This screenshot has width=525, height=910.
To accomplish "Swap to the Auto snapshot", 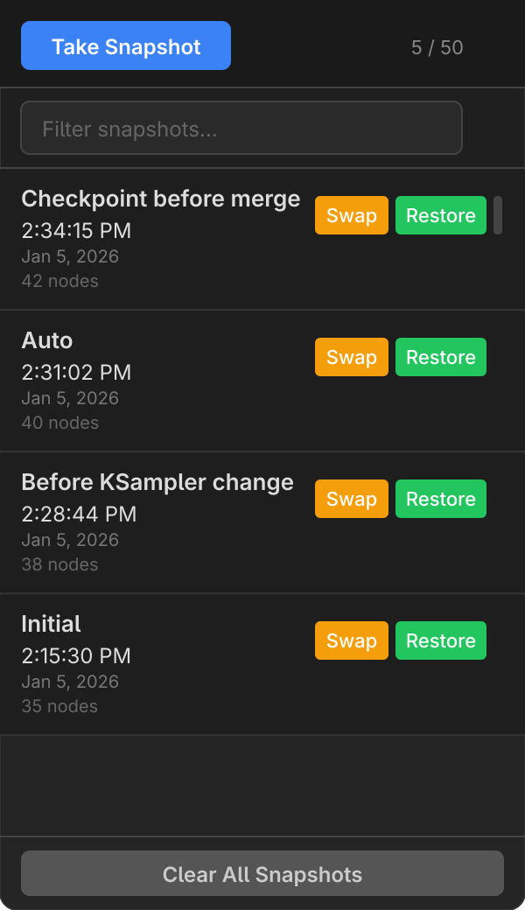I will pos(351,357).
